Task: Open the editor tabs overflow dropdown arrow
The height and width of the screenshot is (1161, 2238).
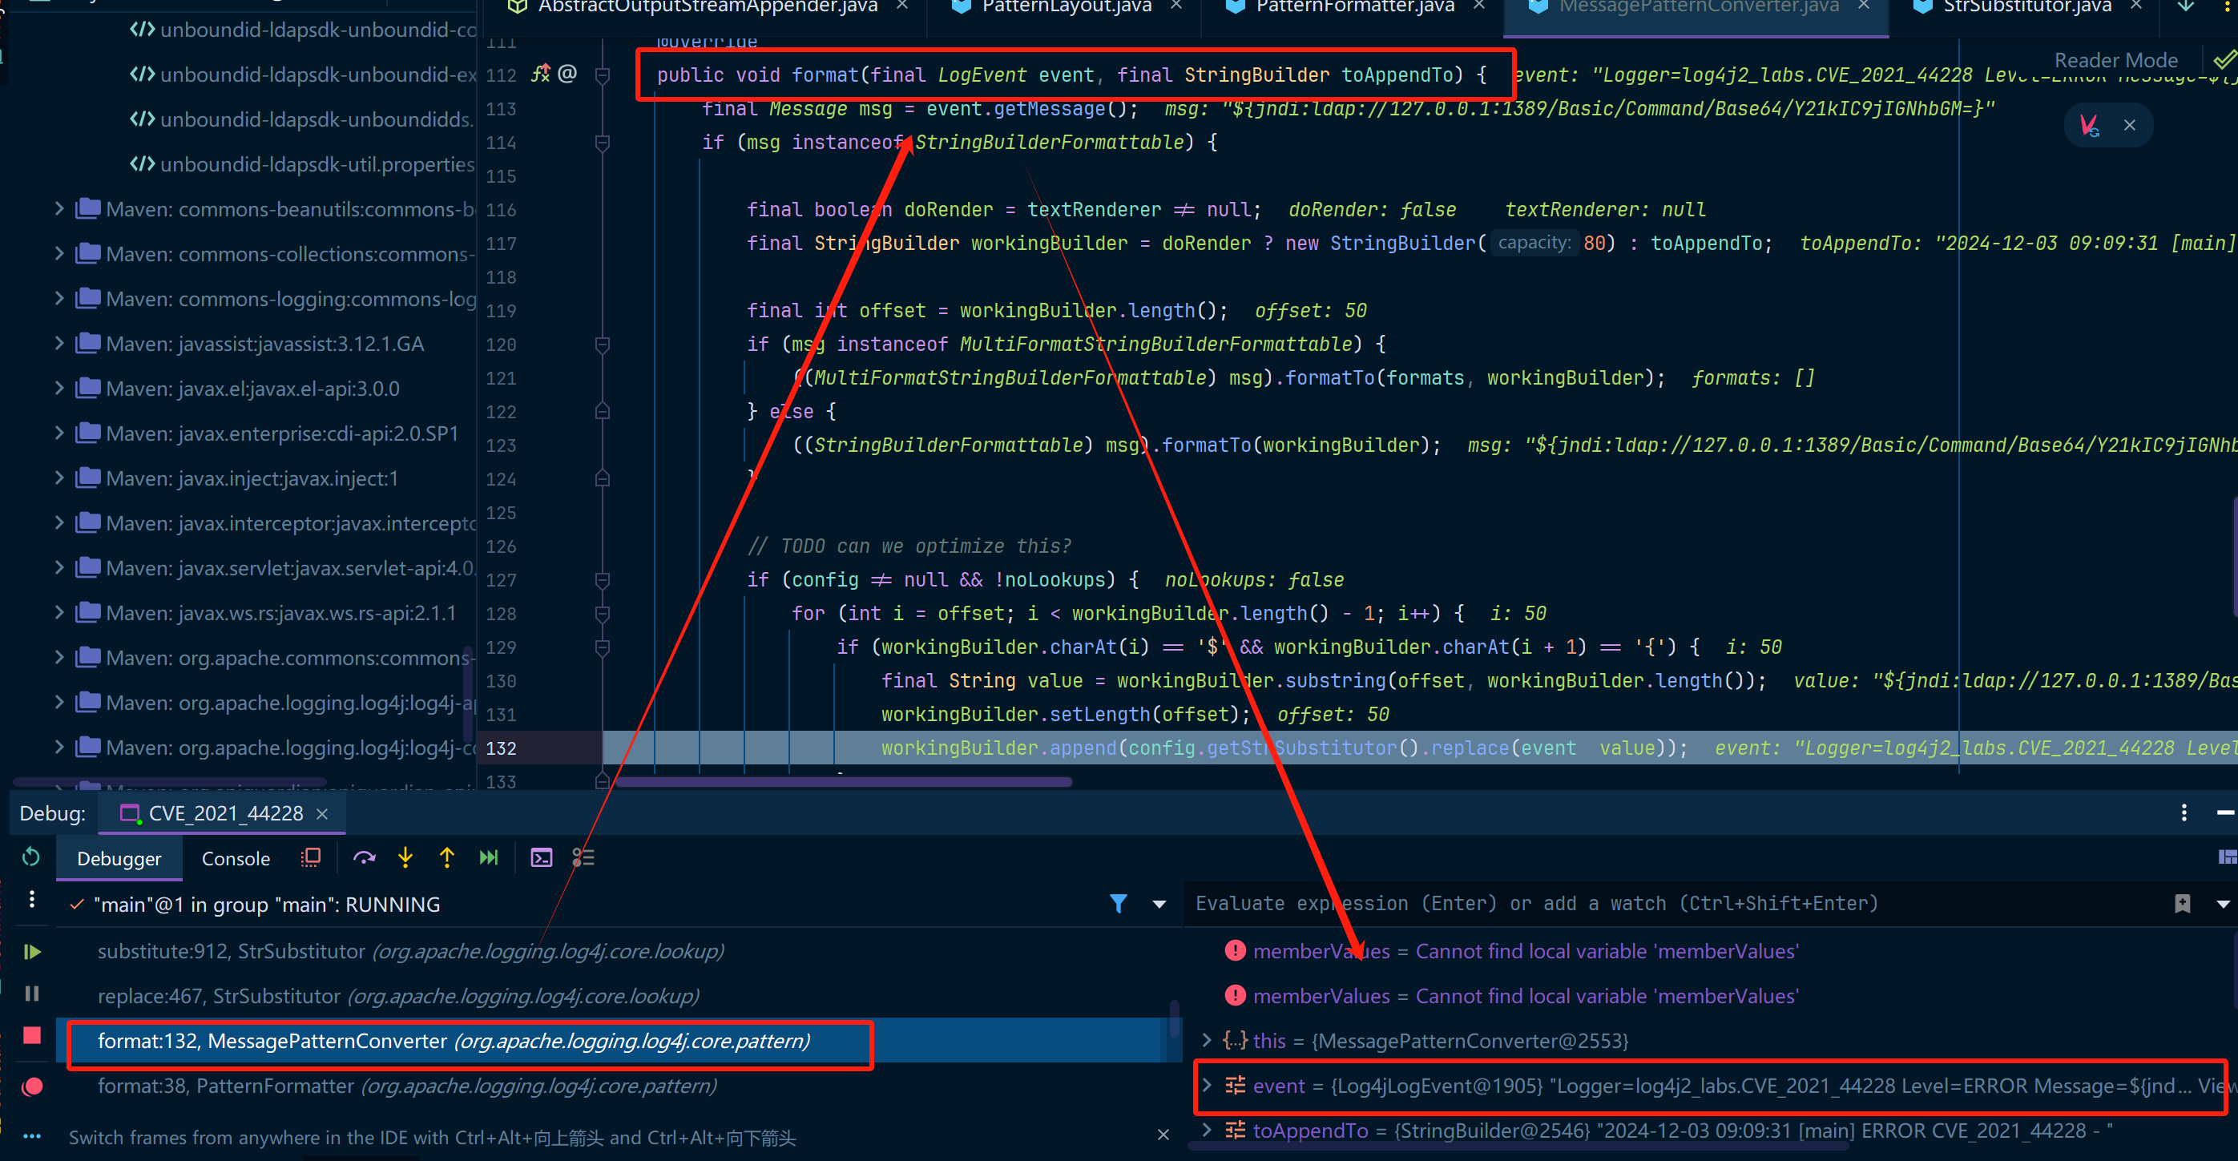Action: pos(2187,7)
